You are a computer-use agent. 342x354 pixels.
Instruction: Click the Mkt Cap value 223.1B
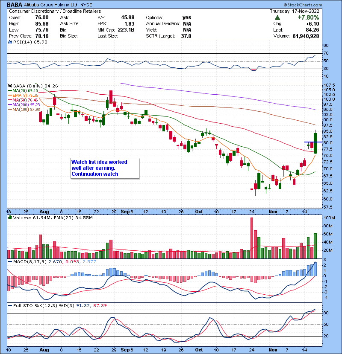(x=126, y=29)
